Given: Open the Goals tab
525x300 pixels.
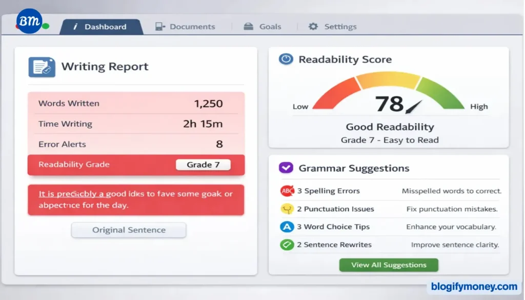Looking at the screenshot, I should tap(262, 27).
